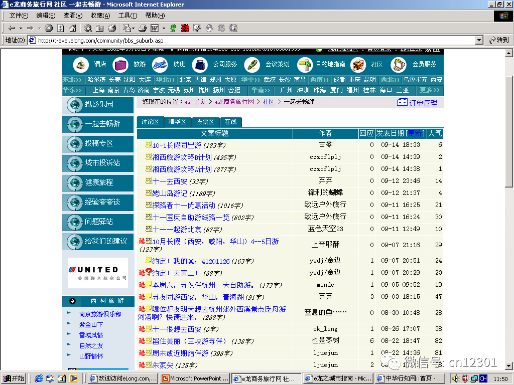Click the company services (公司服务) icon
Viewport: 514px width, 385px height.
(x=200, y=65)
